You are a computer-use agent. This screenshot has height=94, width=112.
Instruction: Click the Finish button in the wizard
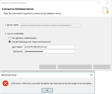click(x=102, y=67)
